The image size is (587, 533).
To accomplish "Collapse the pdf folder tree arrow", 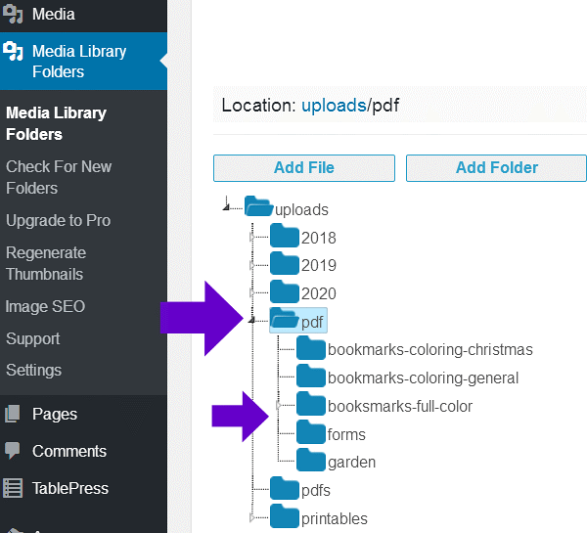I will (252, 320).
